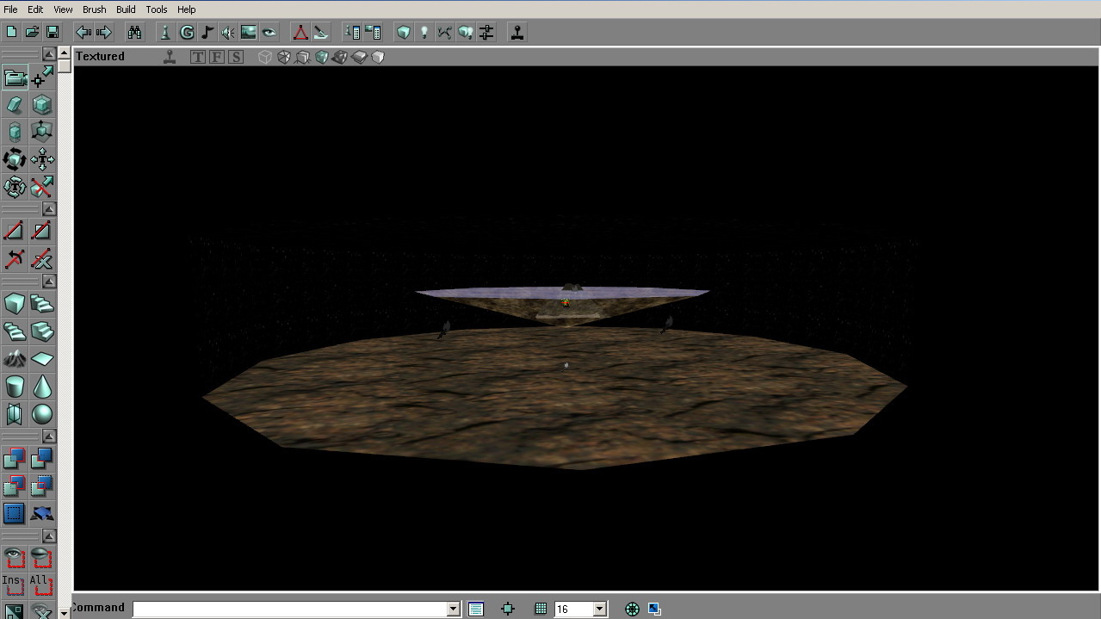The height and width of the screenshot is (619, 1101).
Task: Open the Build menu
Action: 126,9
